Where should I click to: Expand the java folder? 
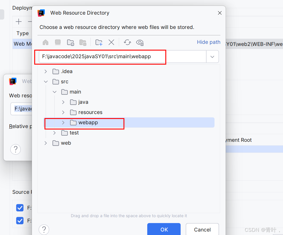click(63, 102)
